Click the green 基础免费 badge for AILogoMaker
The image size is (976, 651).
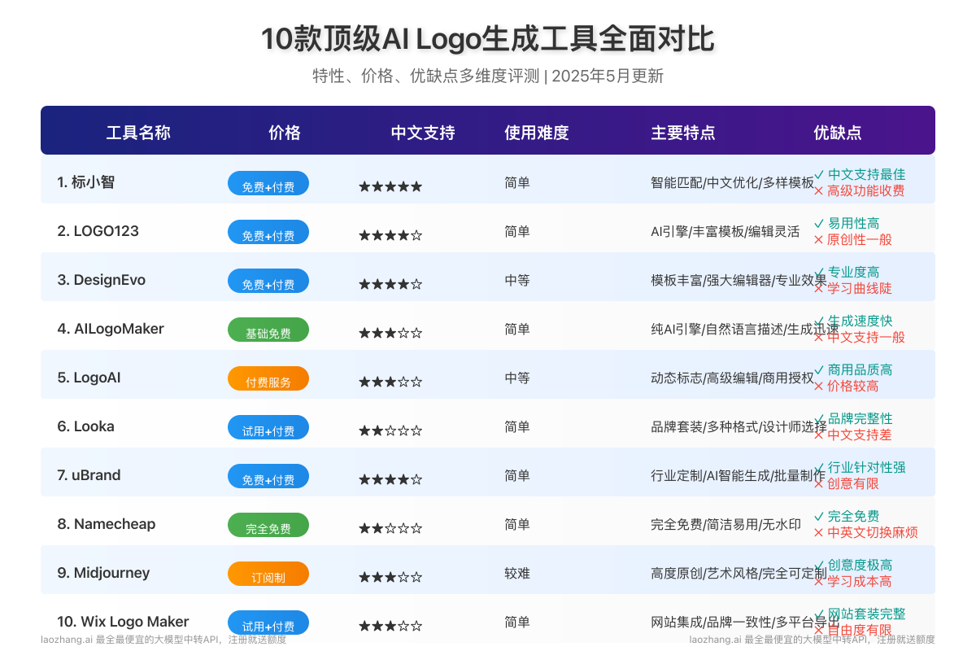pos(268,330)
